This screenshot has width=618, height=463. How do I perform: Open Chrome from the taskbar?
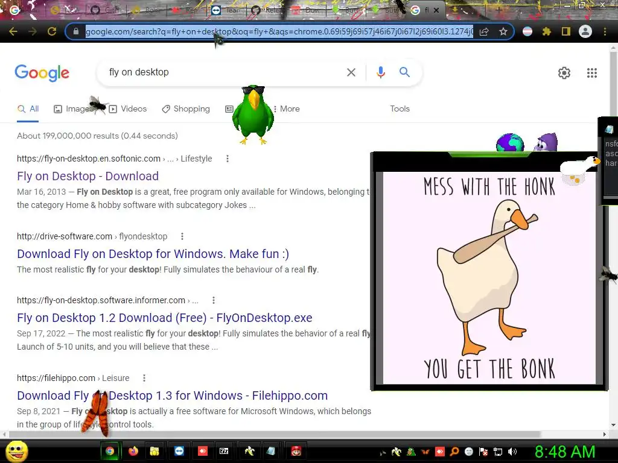110,451
